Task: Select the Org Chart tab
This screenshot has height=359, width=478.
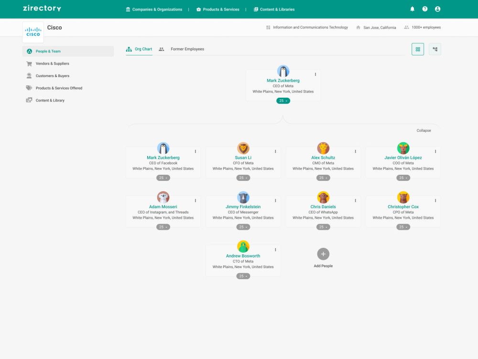Action: pos(139,49)
